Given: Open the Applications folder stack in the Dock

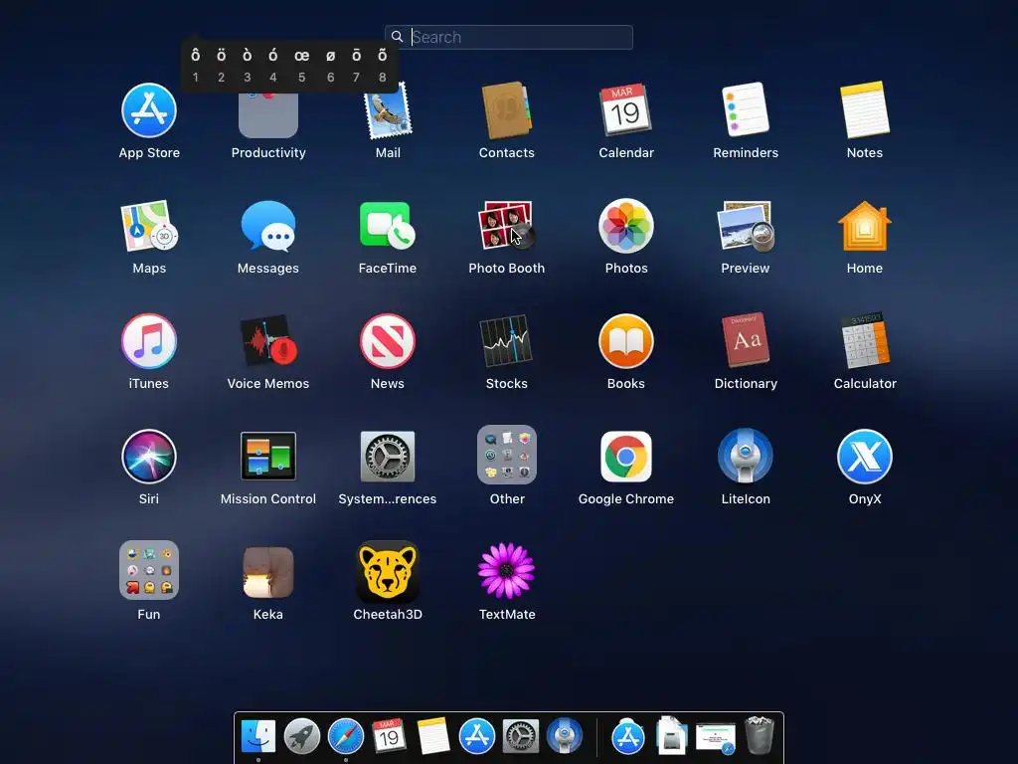Looking at the screenshot, I should click(x=628, y=737).
